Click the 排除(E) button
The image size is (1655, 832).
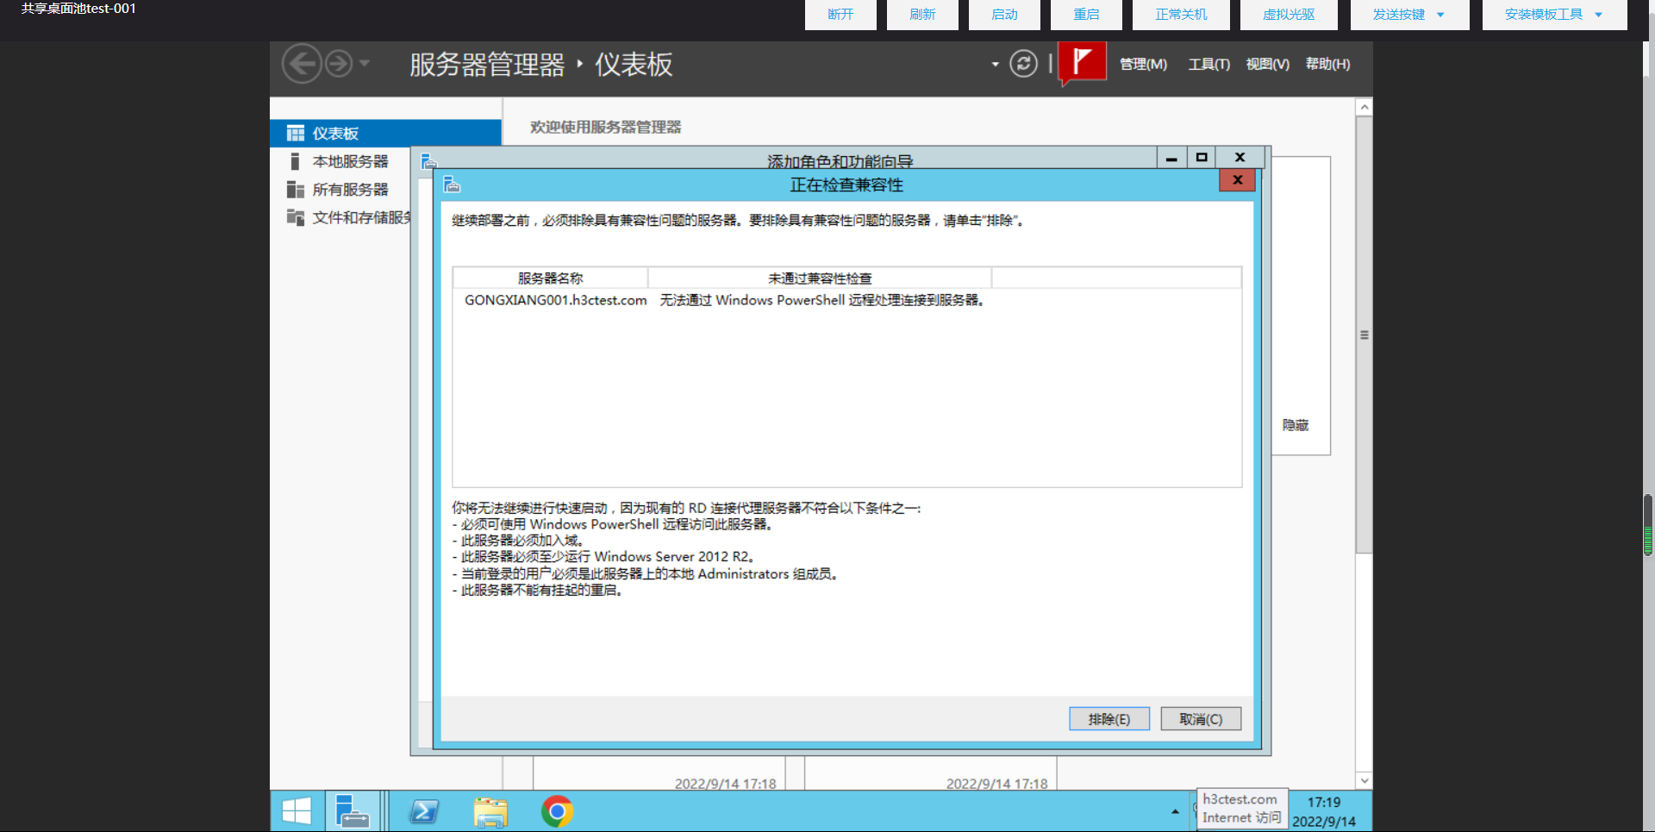coord(1109,719)
